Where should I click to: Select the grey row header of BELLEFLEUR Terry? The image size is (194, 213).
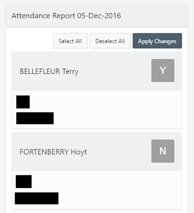[x=97, y=71]
